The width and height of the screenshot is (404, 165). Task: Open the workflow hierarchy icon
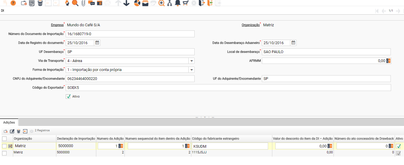point(169,3)
